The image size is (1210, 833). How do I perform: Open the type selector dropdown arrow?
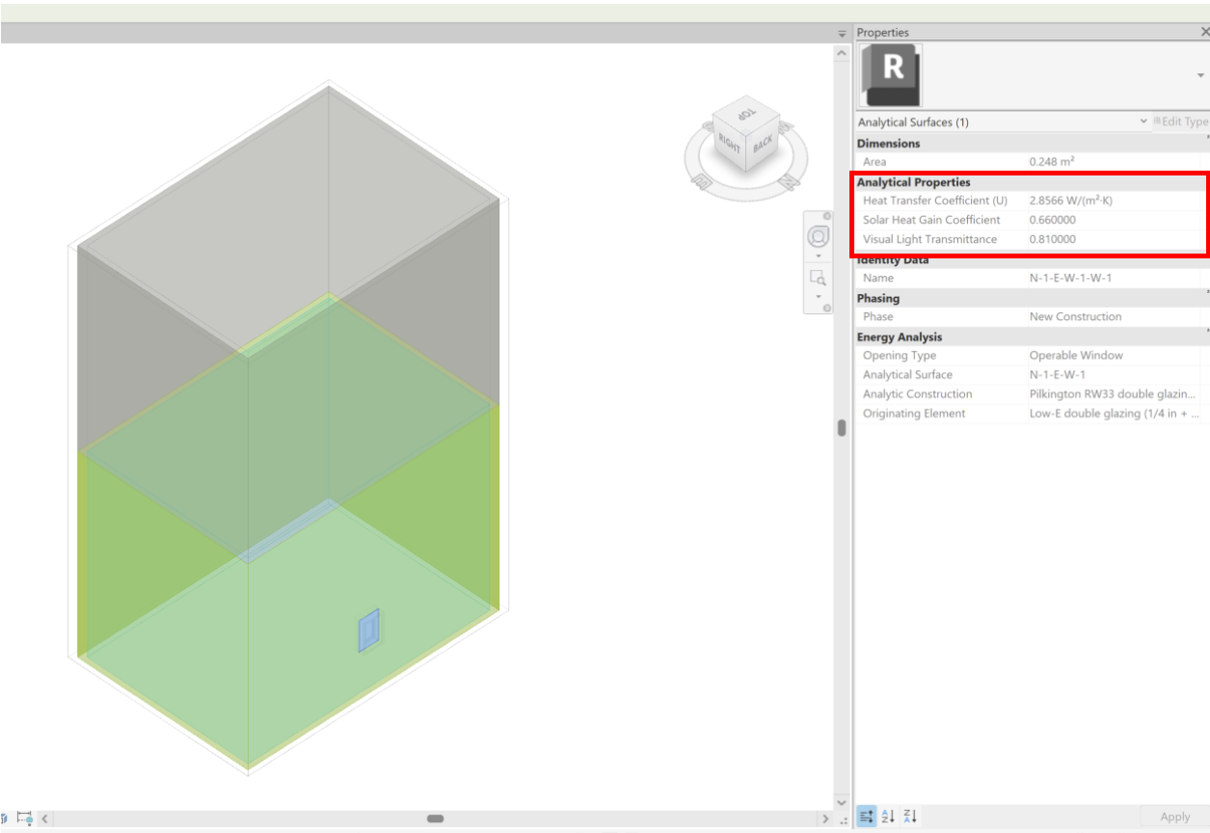point(1200,75)
